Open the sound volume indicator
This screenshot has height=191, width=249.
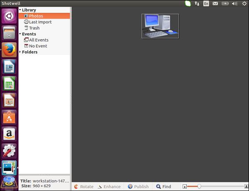point(235,4)
